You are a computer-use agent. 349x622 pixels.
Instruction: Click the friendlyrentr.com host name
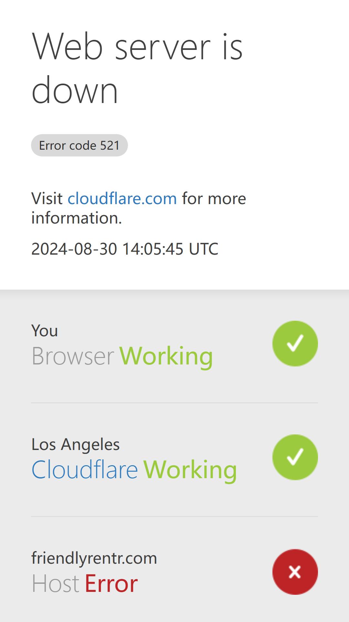pos(94,558)
